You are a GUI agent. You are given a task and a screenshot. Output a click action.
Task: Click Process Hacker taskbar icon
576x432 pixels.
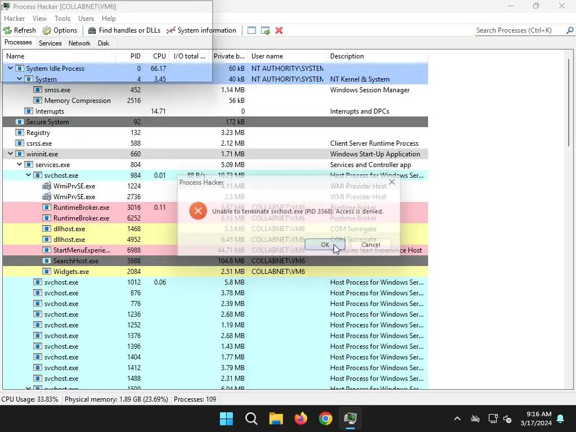click(x=350, y=418)
